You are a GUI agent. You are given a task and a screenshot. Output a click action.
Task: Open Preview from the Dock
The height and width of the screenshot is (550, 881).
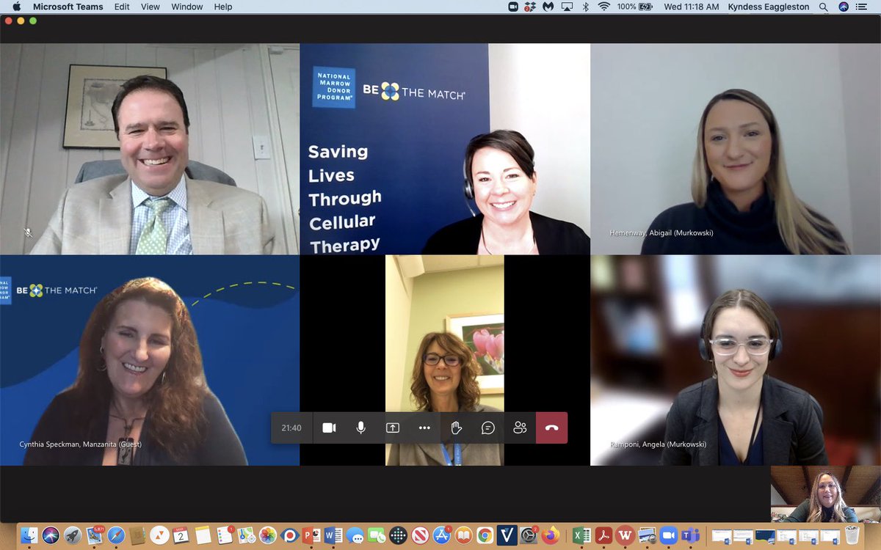(647, 535)
